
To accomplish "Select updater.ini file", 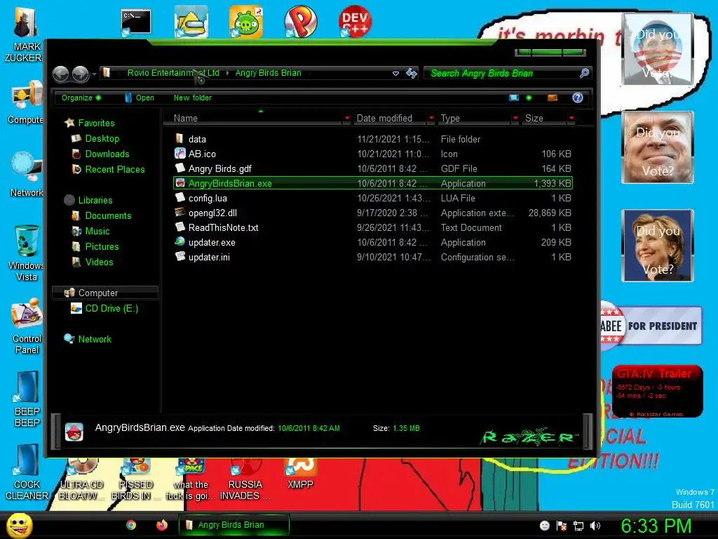I will coord(373,257).
